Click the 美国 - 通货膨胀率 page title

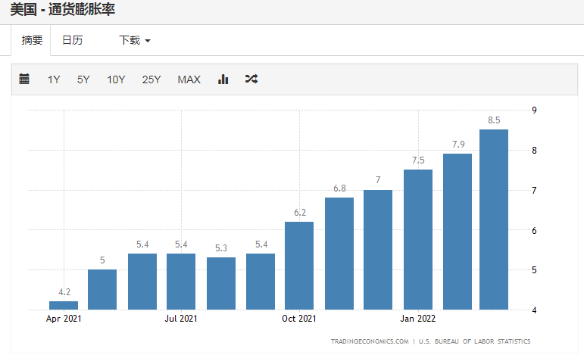pos(63,10)
